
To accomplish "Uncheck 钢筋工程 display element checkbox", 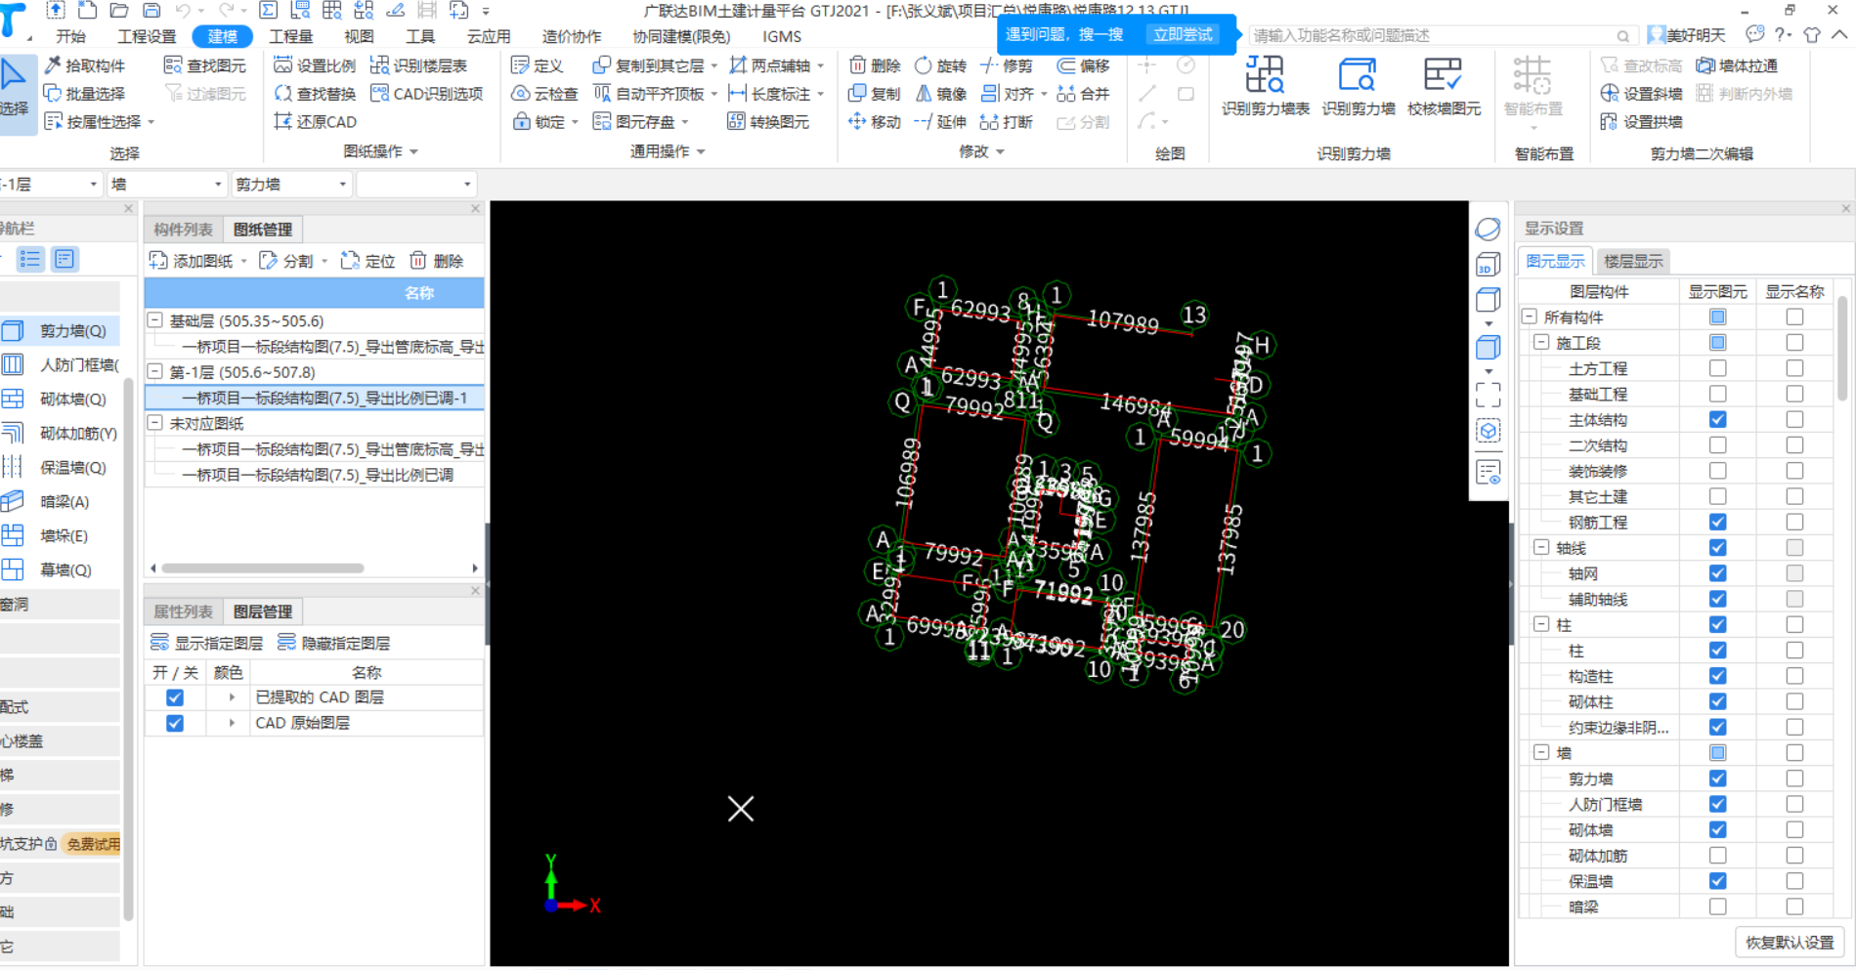I will (1717, 523).
